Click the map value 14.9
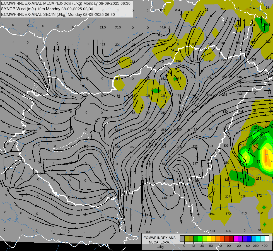Screen dimensions: 273x251 pyautogui.click(x=163, y=27)
